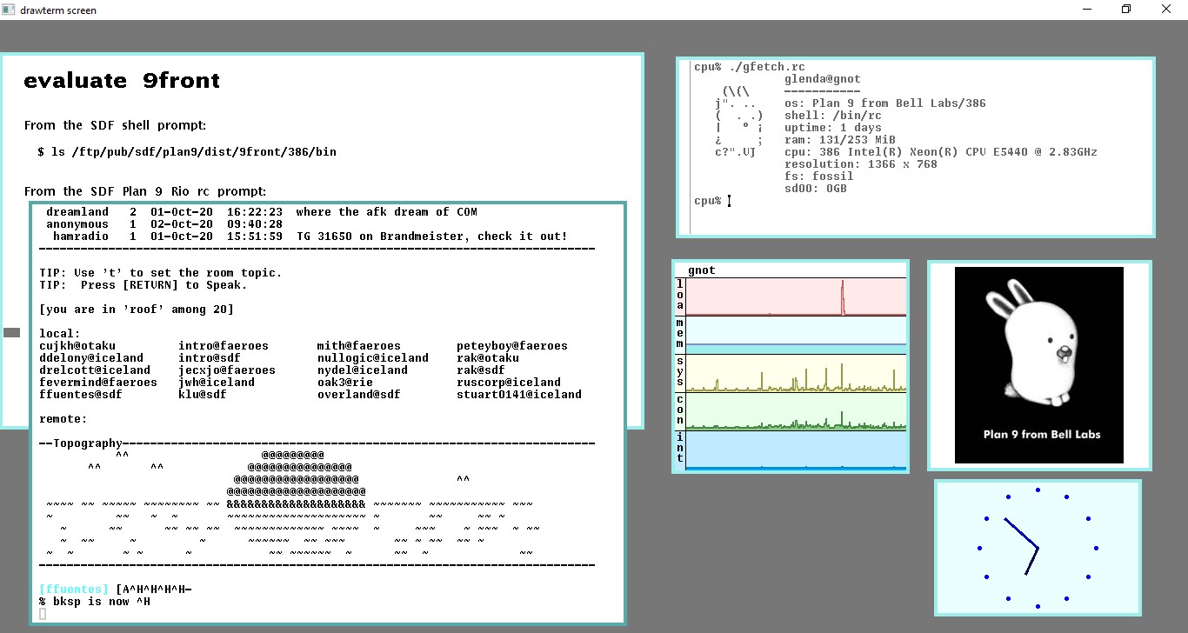
Task: Click the cpu Xeon E5440 info line
Action: (941, 152)
